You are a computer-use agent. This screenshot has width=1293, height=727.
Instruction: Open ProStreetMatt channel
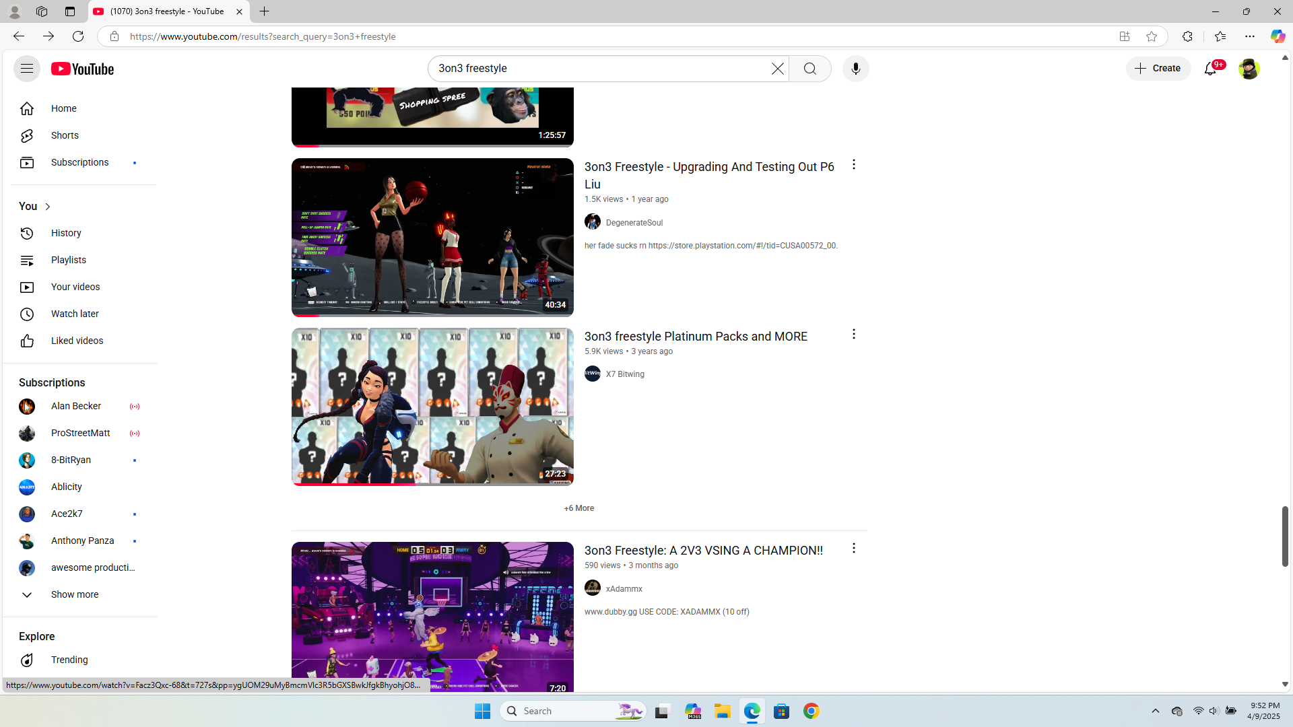[x=79, y=433]
